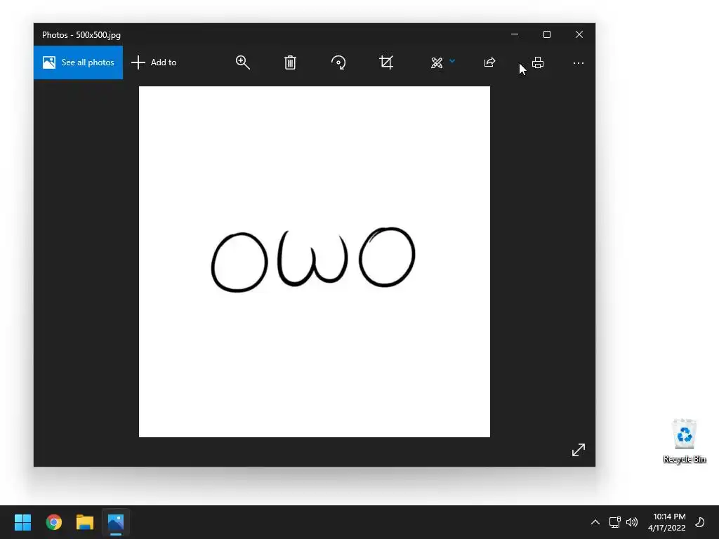Viewport: 719px width, 539px height.
Task: Open network status tray icon
Action: (614, 522)
